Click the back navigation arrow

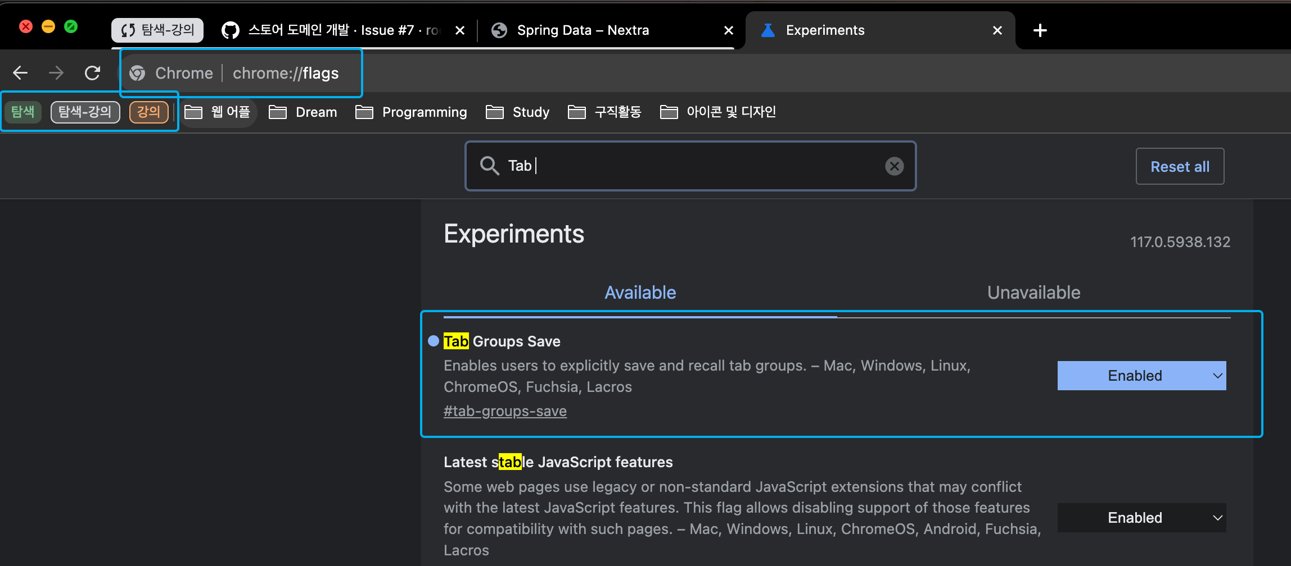coord(20,73)
